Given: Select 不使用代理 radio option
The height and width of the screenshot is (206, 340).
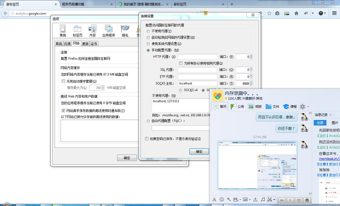Looking at the screenshot, I should tap(148, 31).
